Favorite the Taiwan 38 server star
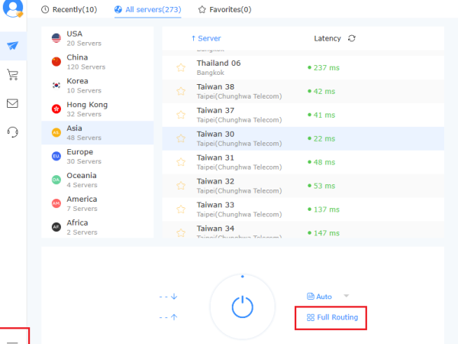 pyautogui.click(x=181, y=91)
